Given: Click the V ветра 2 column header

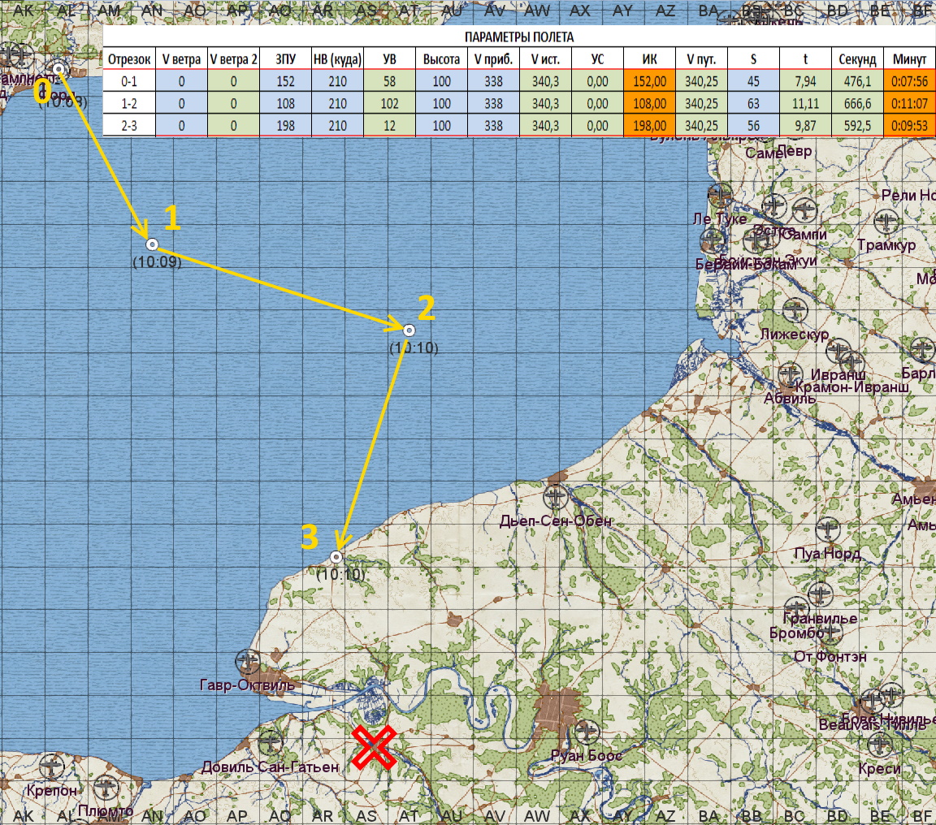Looking at the screenshot, I should point(233,59).
